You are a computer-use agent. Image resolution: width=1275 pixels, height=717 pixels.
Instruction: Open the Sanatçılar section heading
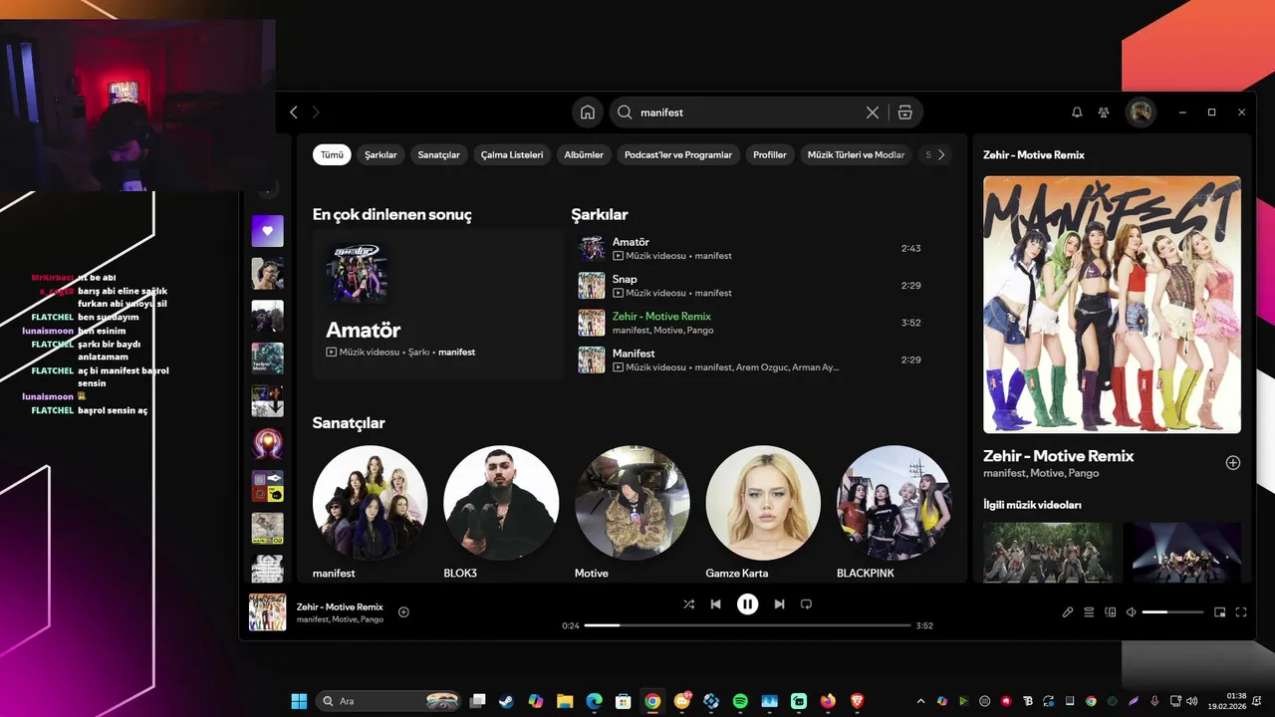tap(349, 422)
